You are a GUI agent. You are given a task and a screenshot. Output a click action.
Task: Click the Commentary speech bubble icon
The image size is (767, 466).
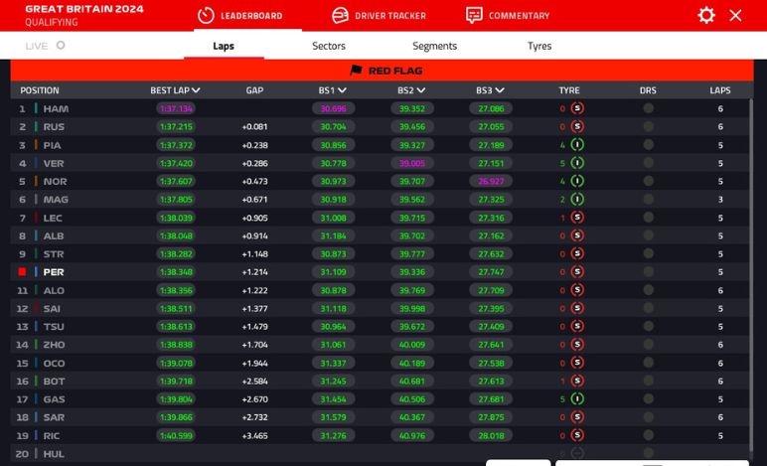[x=474, y=16]
